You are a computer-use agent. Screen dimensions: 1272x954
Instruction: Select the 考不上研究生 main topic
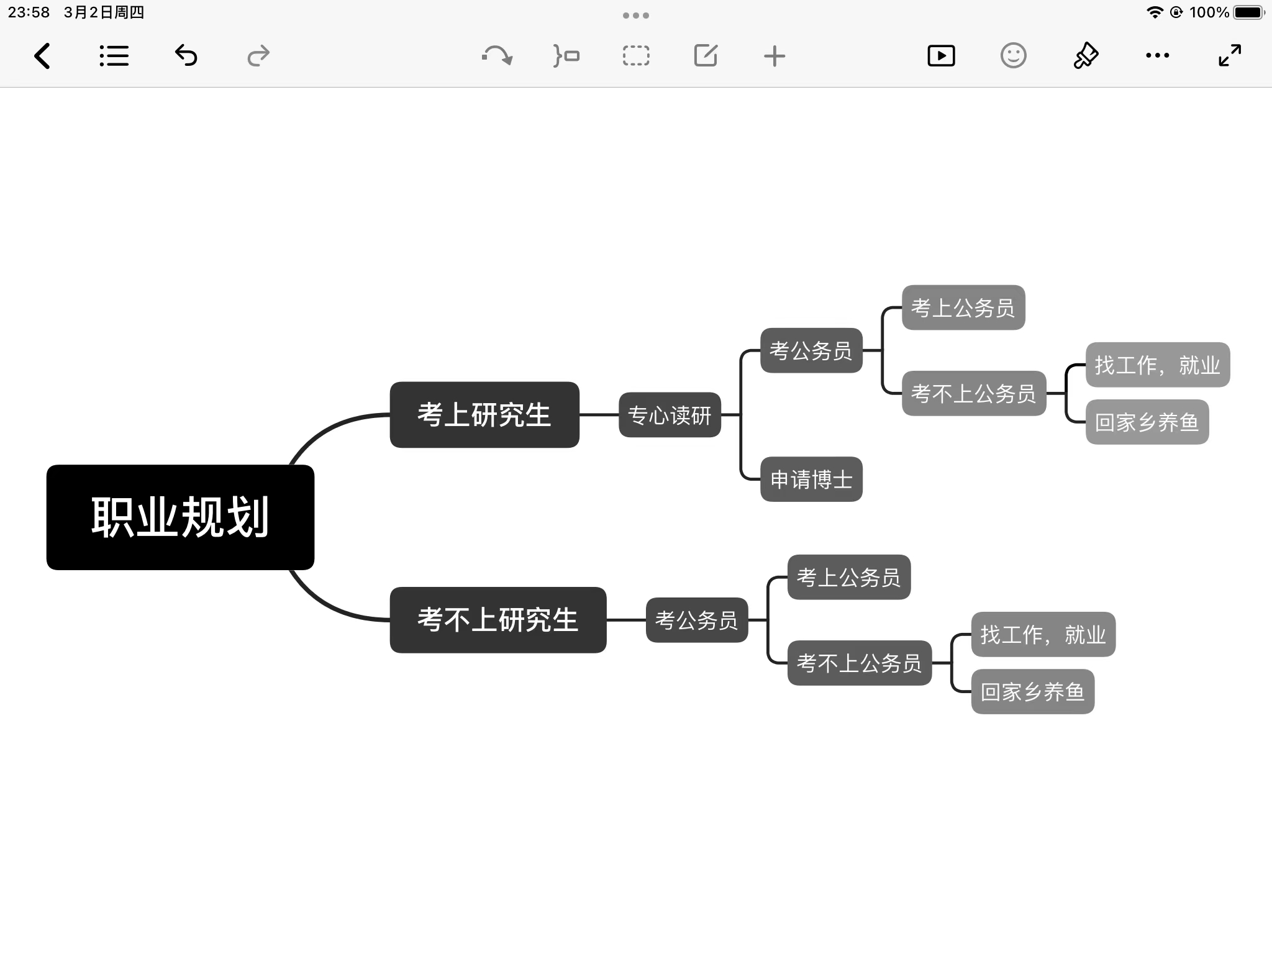click(497, 620)
